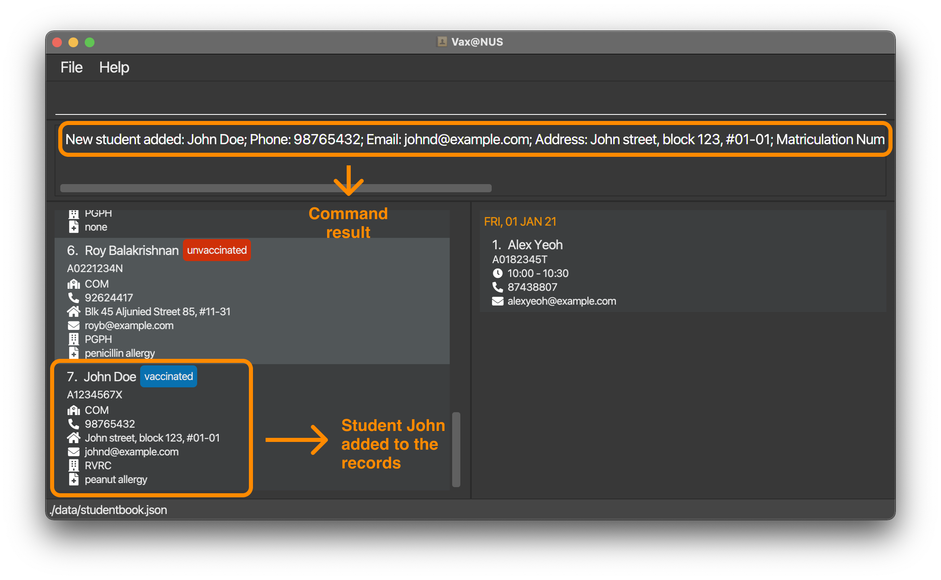This screenshot has height=580, width=941.
Task: Click clock icon beside 10:00 - 10:30
Action: 497,273
